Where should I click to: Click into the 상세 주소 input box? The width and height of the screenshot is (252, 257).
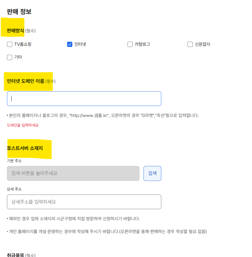pos(84,202)
